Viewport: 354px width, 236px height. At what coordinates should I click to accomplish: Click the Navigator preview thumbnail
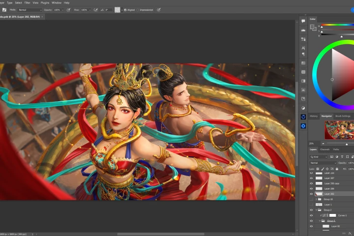tap(339, 130)
